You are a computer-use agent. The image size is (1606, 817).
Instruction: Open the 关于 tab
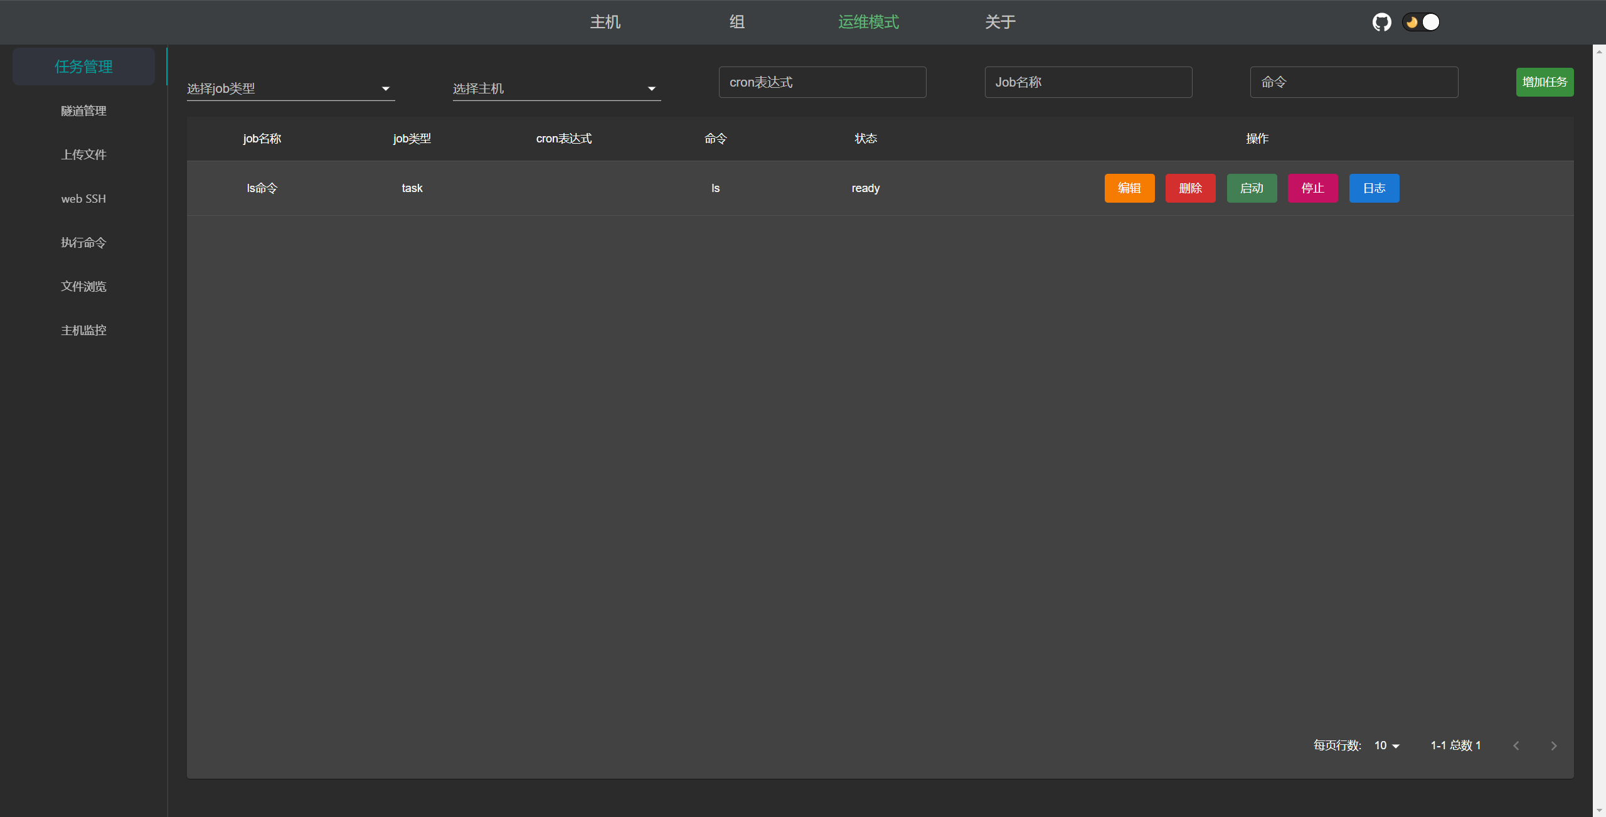tap(1000, 23)
